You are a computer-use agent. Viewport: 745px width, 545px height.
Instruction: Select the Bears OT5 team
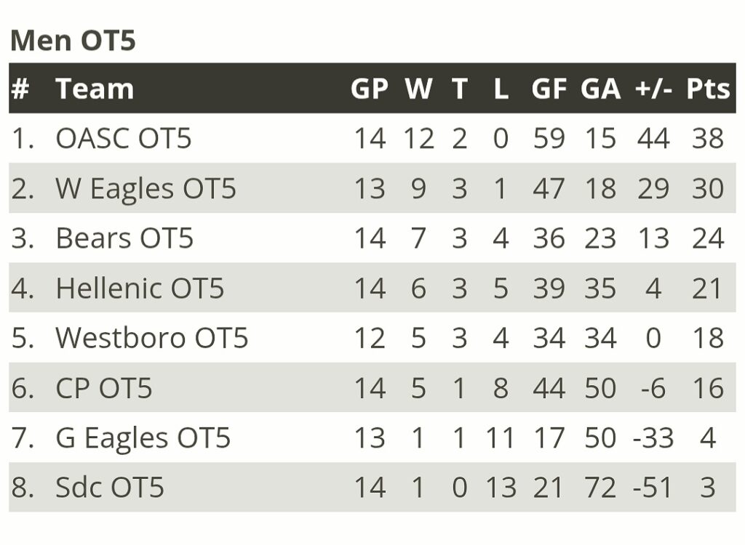coord(124,238)
